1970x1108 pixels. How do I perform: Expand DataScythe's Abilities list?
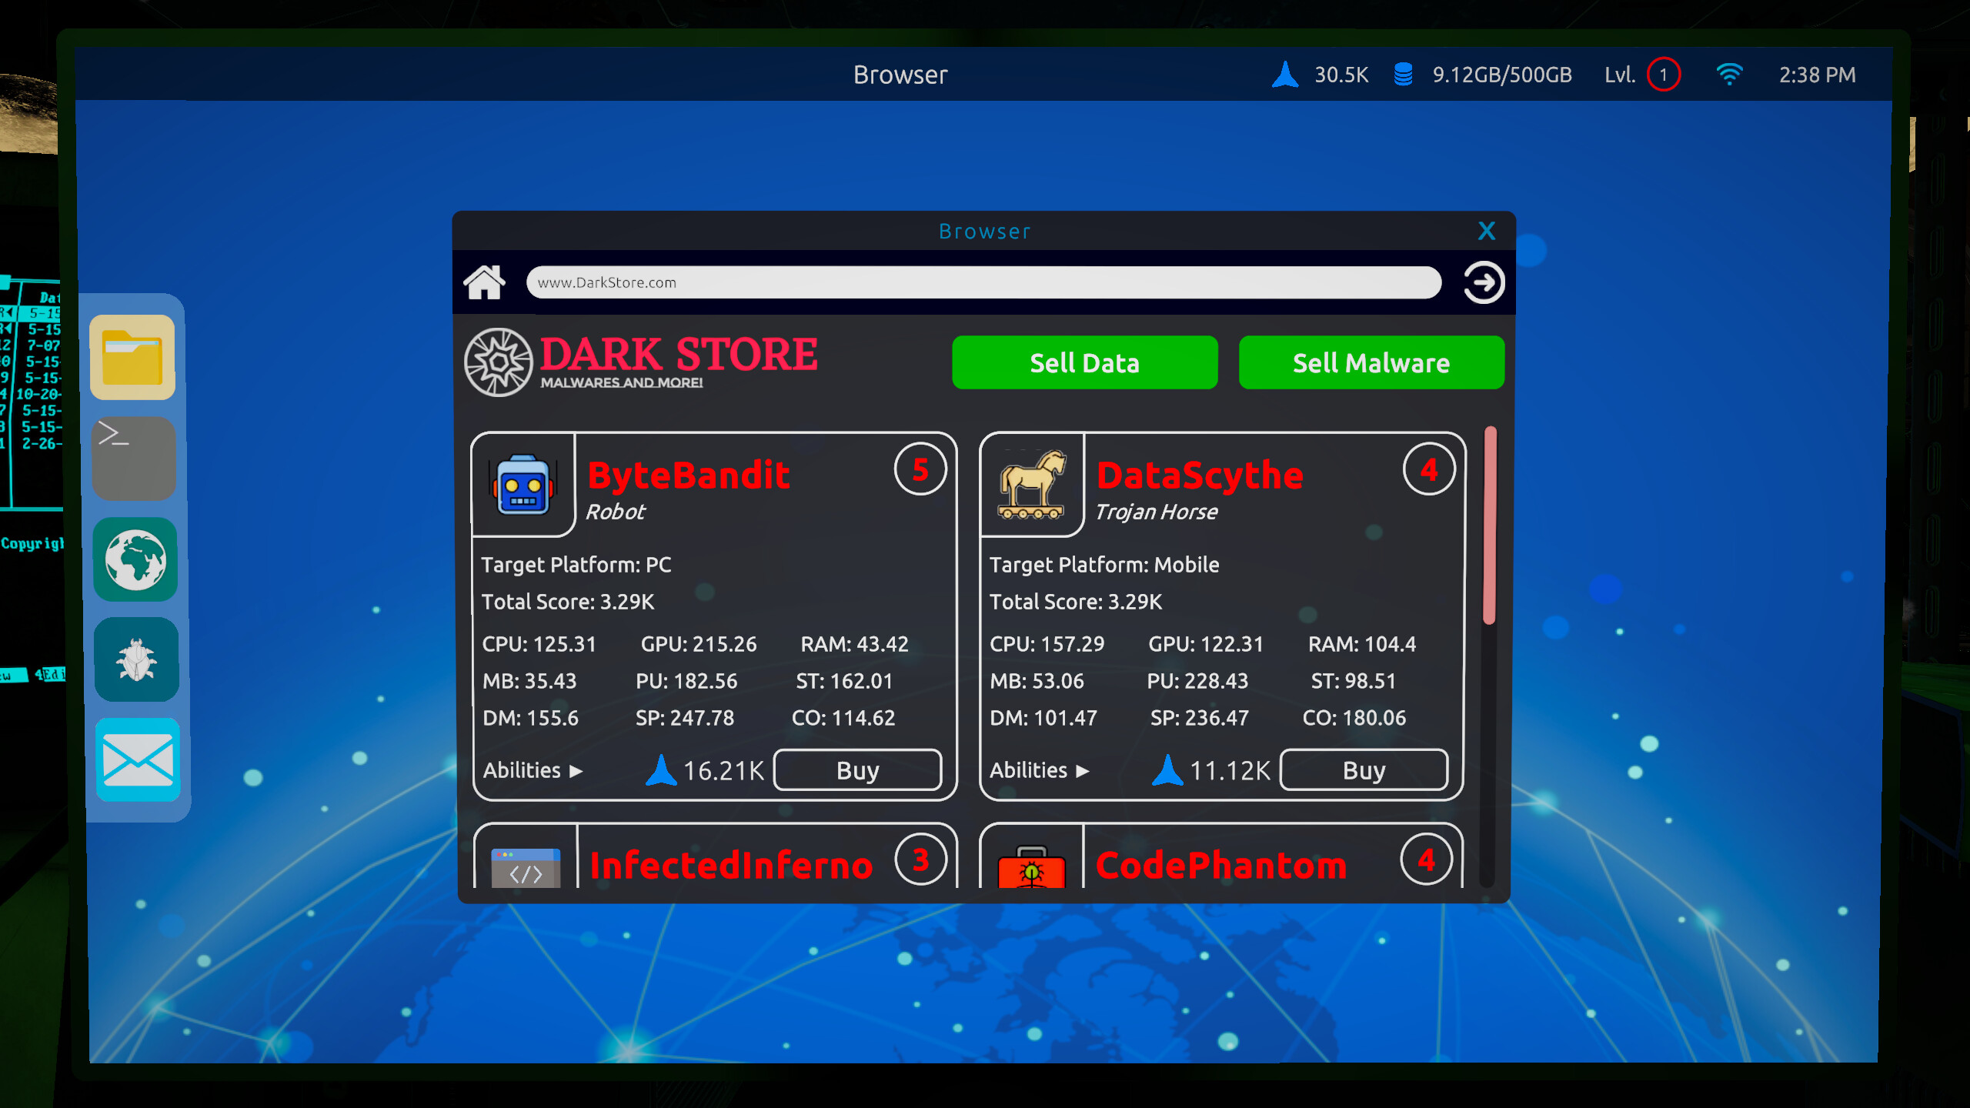1039,770
